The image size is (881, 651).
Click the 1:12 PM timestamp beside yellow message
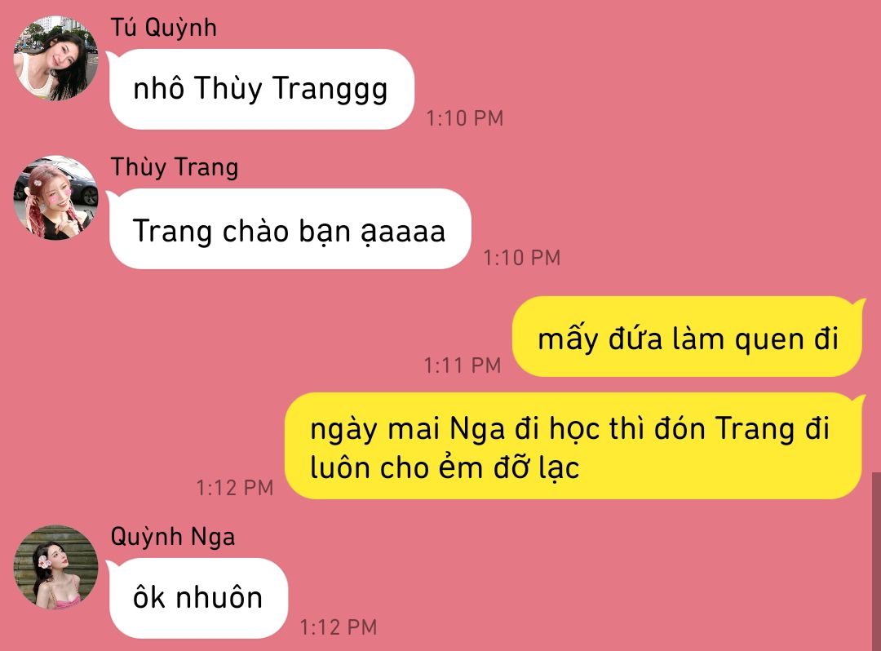(235, 488)
